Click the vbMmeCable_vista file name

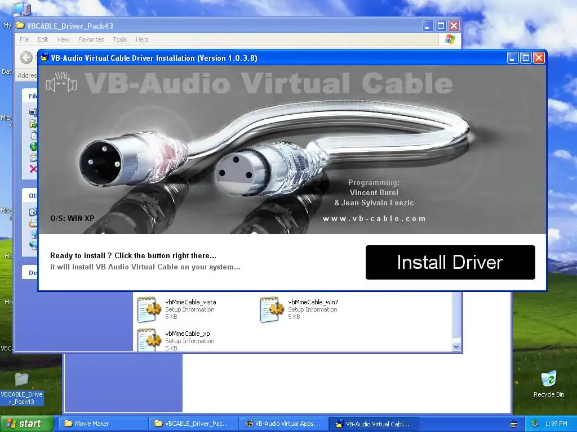click(x=190, y=302)
